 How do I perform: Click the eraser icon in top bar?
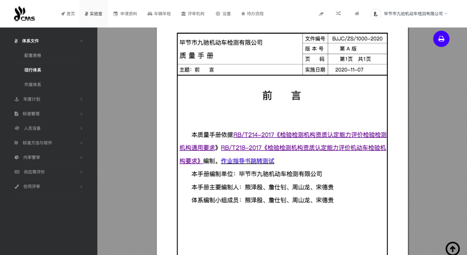(321, 14)
